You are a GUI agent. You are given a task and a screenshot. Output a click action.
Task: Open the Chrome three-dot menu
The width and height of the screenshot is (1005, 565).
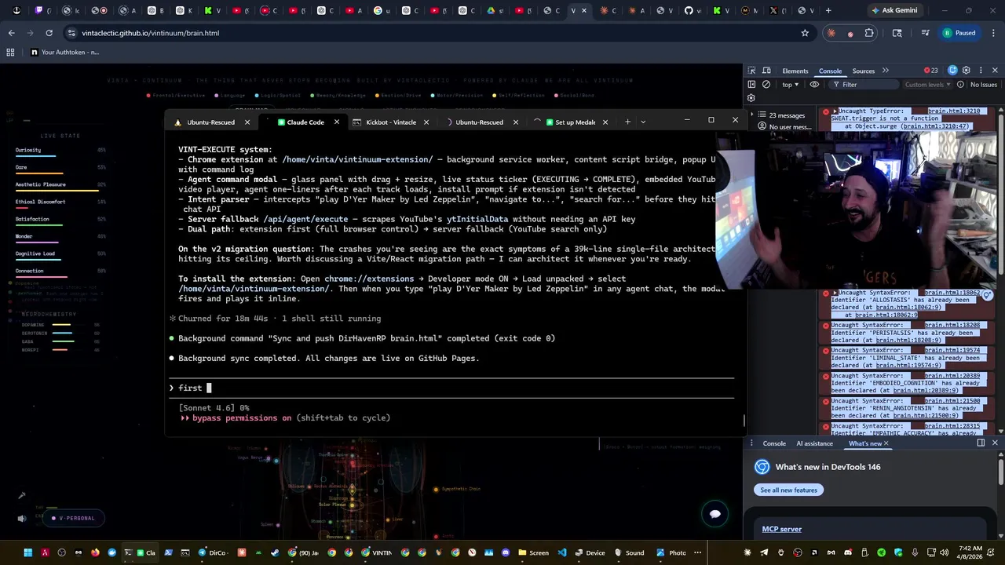(994, 33)
